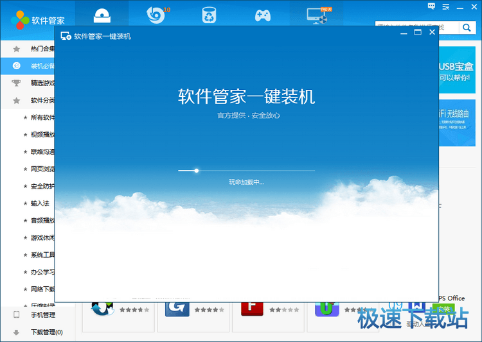Image resolution: width=482 pixels, height=342 pixels.
Task: Open the 办公学习 category
Action: [42, 272]
